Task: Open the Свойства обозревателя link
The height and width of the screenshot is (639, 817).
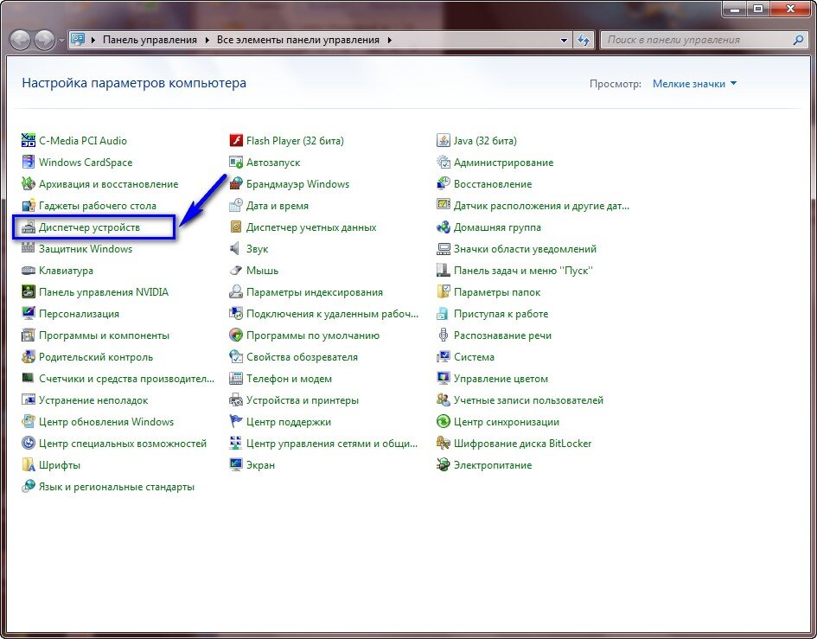Action: [x=302, y=357]
